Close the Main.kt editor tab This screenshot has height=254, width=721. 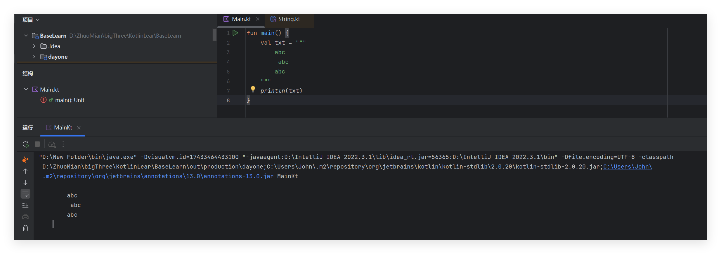coord(258,19)
